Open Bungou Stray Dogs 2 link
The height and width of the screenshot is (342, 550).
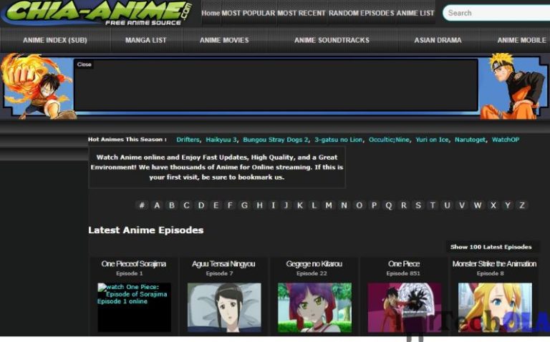coord(275,140)
